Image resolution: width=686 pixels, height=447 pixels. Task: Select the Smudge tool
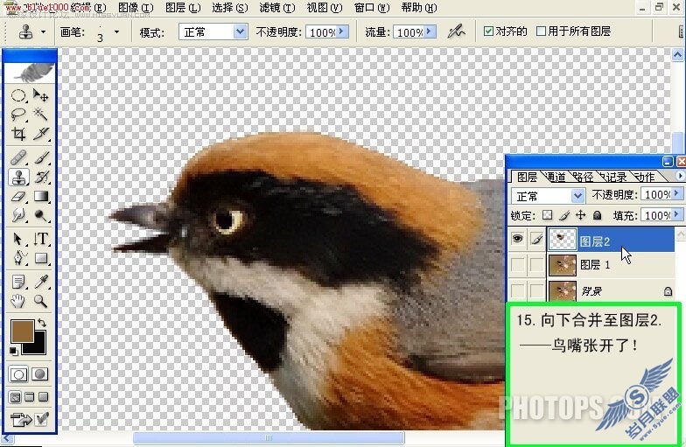point(18,215)
